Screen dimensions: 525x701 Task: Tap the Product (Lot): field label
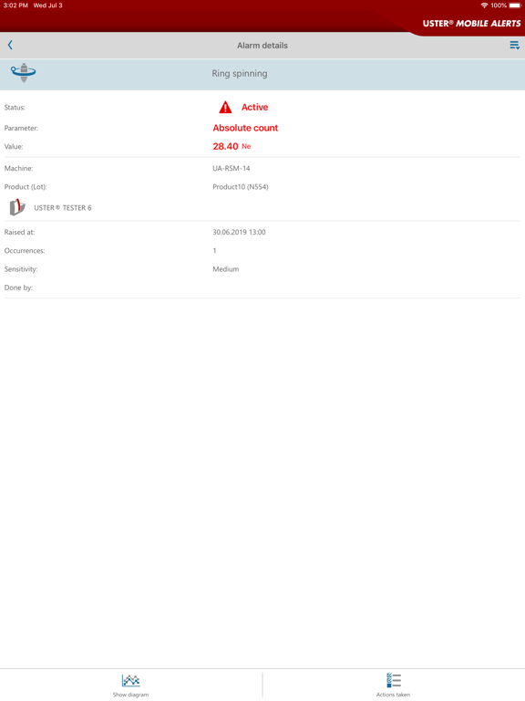pyautogui.click(x=26, y=187)
